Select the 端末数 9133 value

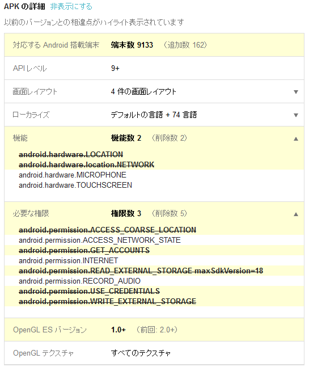pos(132,45)
